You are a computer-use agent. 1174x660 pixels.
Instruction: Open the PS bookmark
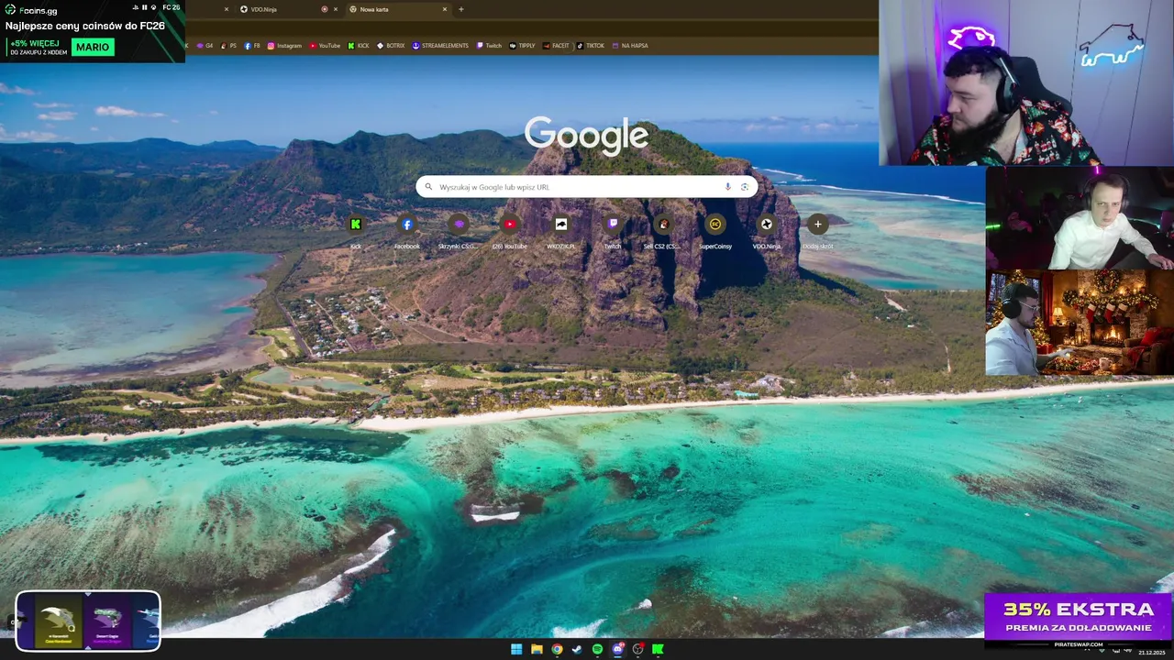click(228, 46)
